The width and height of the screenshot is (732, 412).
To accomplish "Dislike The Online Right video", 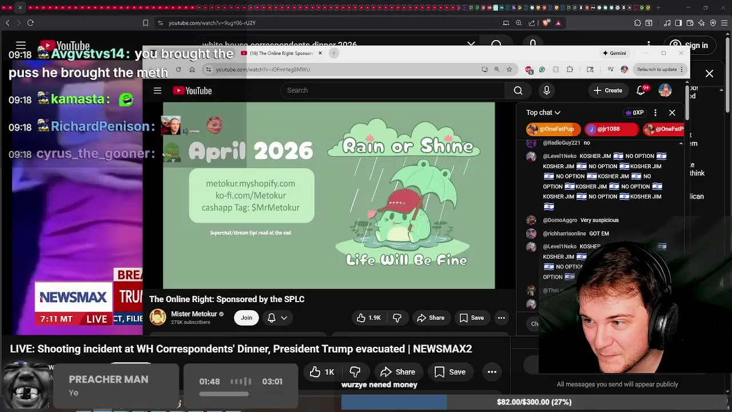I will tap(397, 318).
